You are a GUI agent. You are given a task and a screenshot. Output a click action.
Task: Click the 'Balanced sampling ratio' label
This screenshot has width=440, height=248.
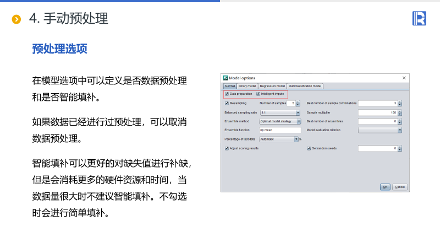point(241,112)
